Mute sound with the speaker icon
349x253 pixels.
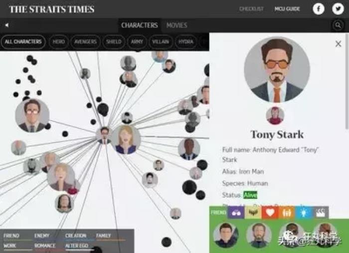pos(7,25)
